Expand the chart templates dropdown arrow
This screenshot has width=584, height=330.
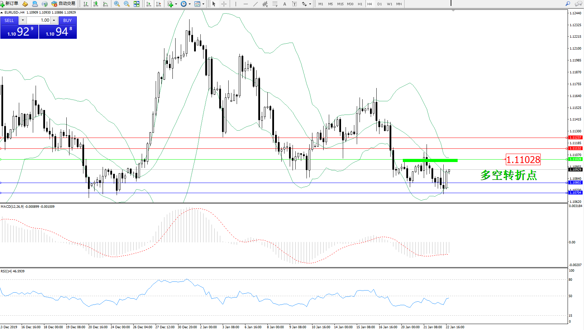pos(203,4)
